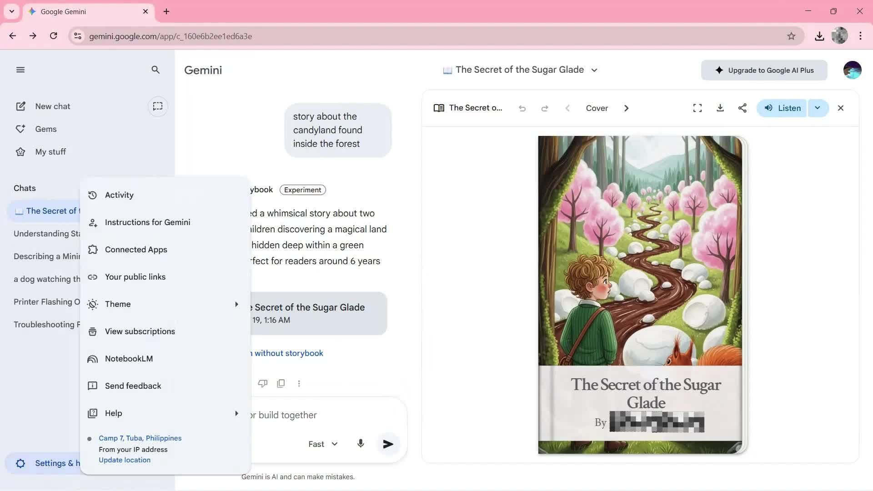Collapse the sidebar with the menu icon

point(20,70)
